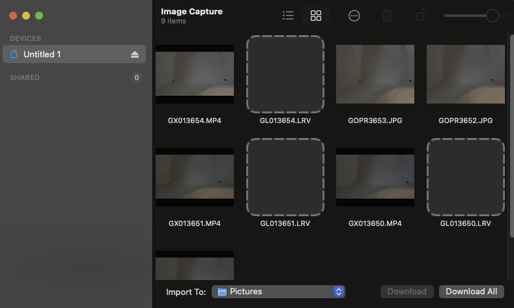Maximize the window with green button
Viewport: 514px width, 308px height.
[39, 16]
